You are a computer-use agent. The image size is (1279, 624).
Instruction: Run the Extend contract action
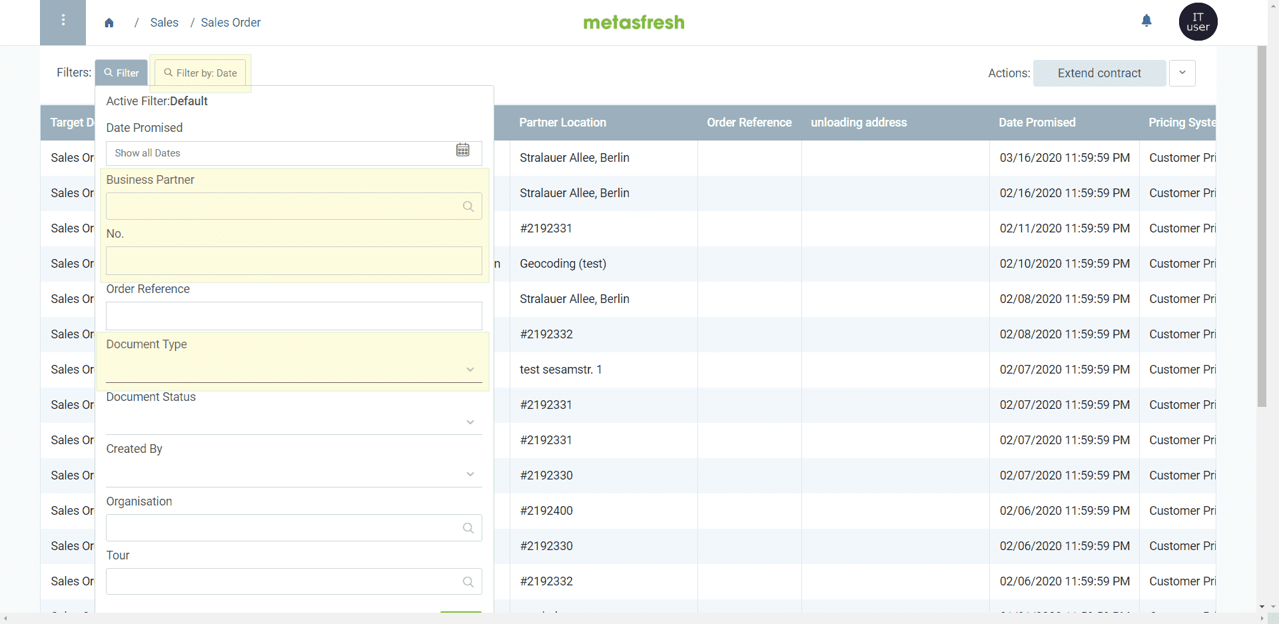point(1099,73)
